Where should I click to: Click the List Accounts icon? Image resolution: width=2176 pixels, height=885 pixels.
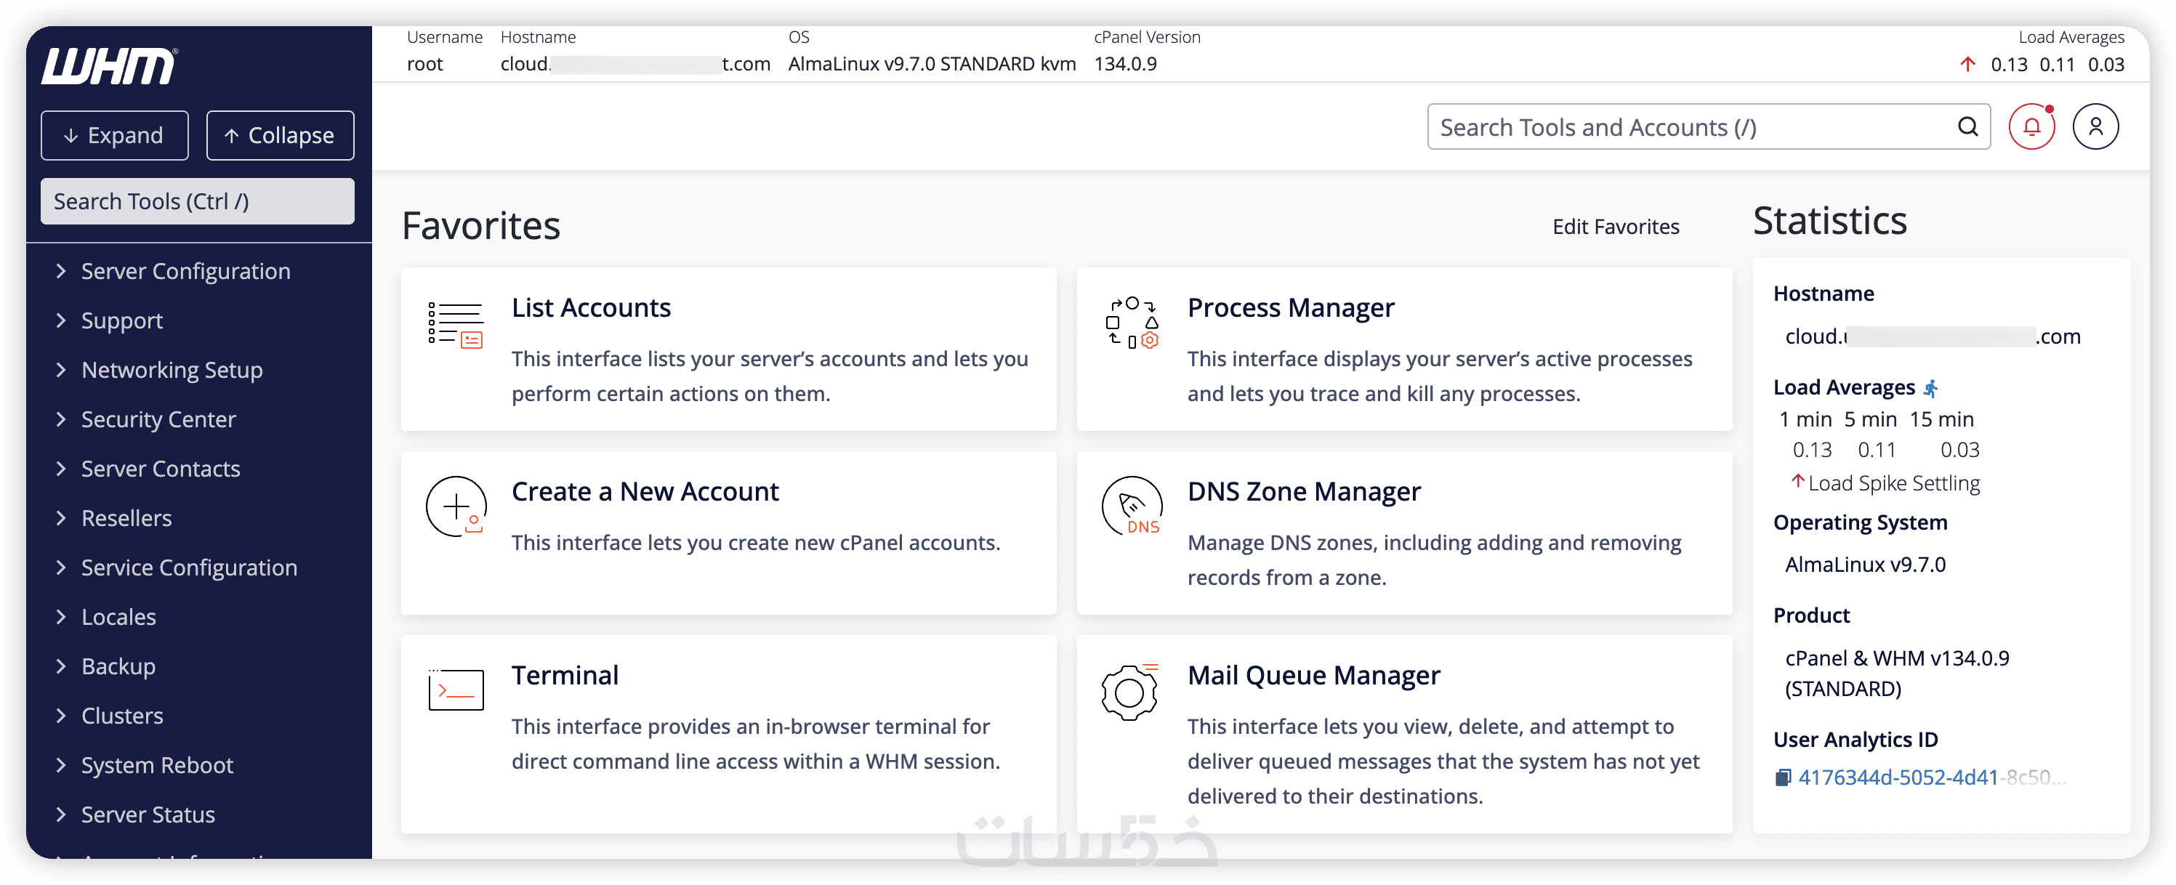coord(455,325)
